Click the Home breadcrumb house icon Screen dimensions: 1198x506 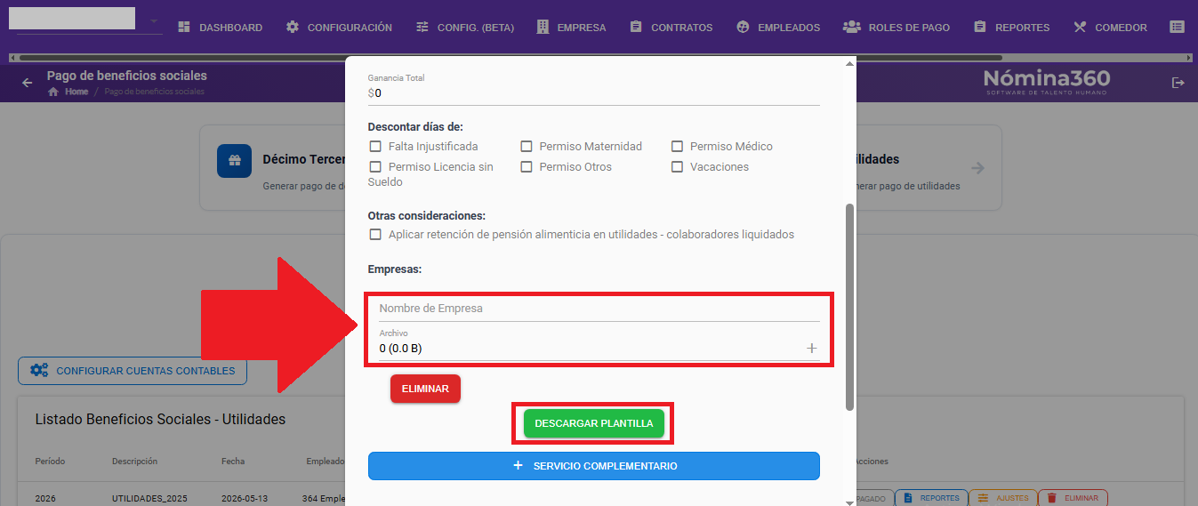53,92
